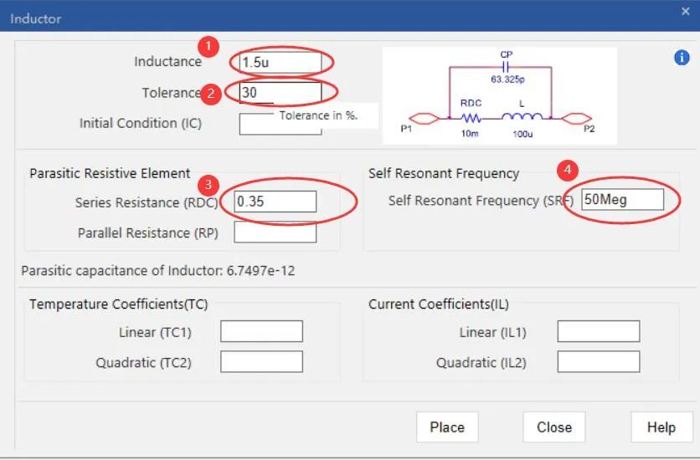The height and width of the screenshot is (460, 700).
Task: Click the Inductance input field
Action: point(280,62)
